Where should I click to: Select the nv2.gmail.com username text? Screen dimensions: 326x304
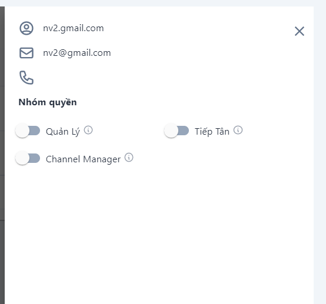74,28
